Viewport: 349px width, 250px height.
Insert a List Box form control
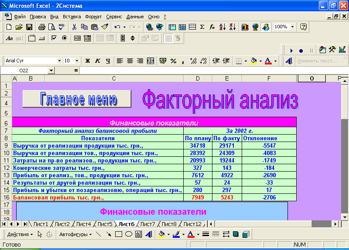click(x=77, y=38)
